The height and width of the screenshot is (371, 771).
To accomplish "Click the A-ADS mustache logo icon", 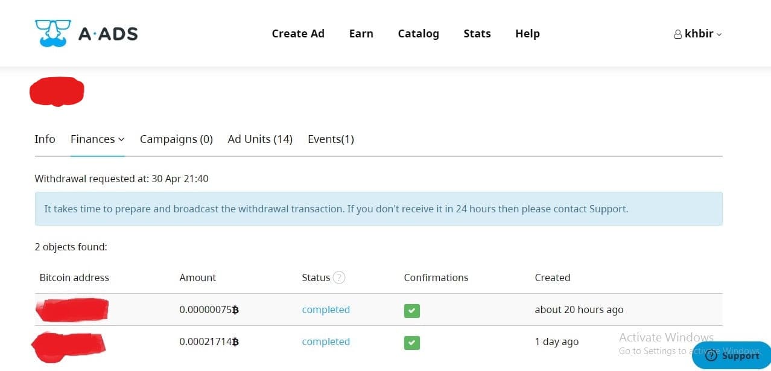I will (53, 33).
